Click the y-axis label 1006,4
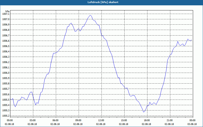Image resolution: width=203 pixels, height=127 pixels. tap(6, 52)
